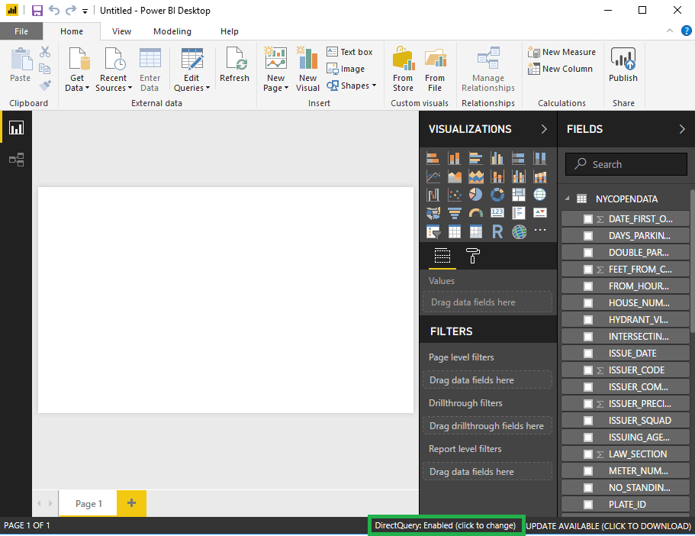Screen dimensions: 695x536
Task: Select the scatter chart visualization
Action: tap(454, 195)
